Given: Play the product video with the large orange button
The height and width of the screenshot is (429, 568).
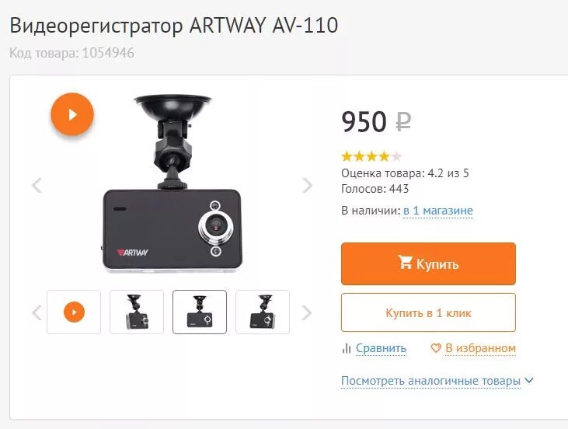Looking at the screenshot, I should coord(72,114).
